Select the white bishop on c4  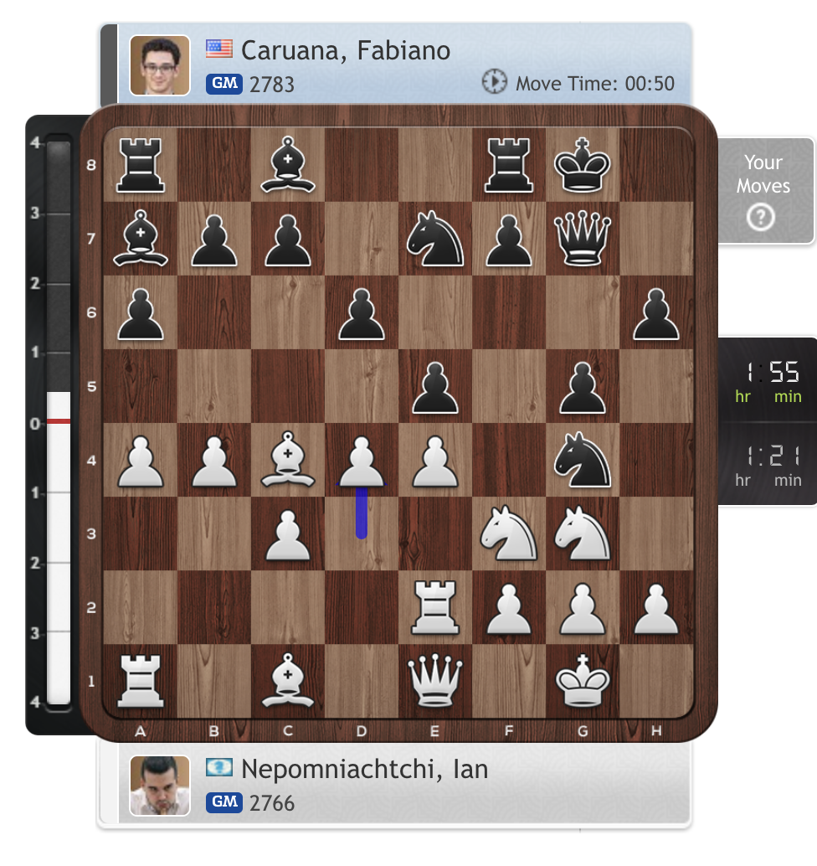tap(288, 460)
